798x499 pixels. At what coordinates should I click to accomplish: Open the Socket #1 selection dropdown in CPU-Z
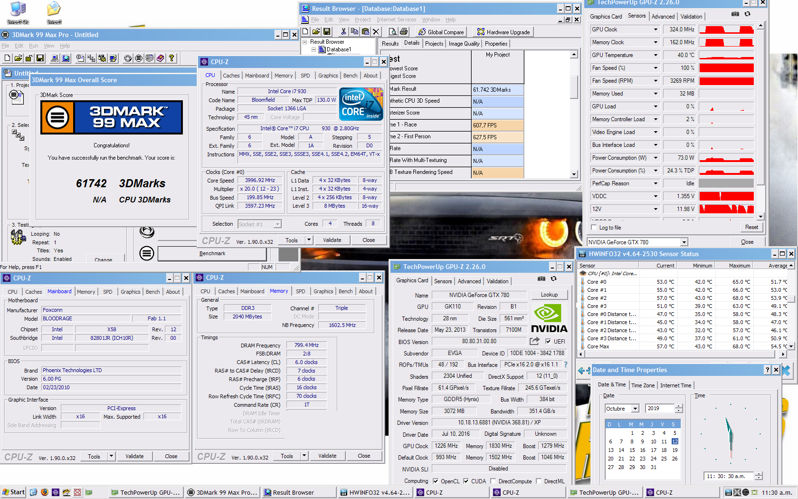277,224
